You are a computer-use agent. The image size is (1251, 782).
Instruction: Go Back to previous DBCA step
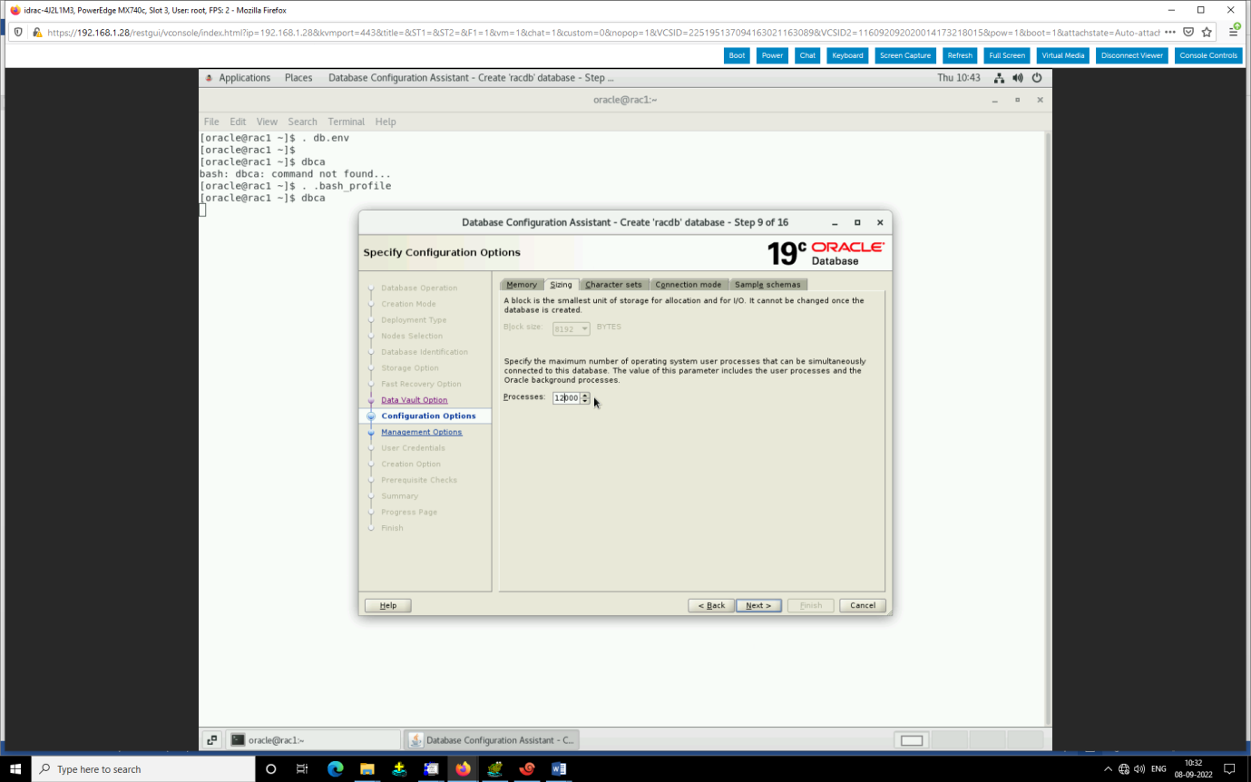click(x=711, y=605)
